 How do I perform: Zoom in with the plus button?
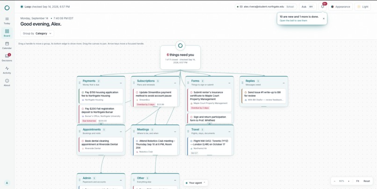pos(348,181)
